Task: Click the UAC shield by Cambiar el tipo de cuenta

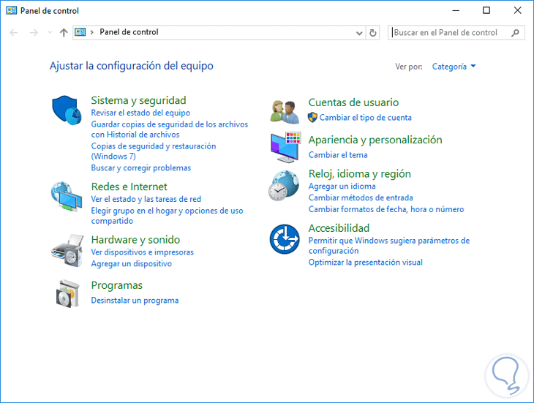Action: [x=312, y=118]
